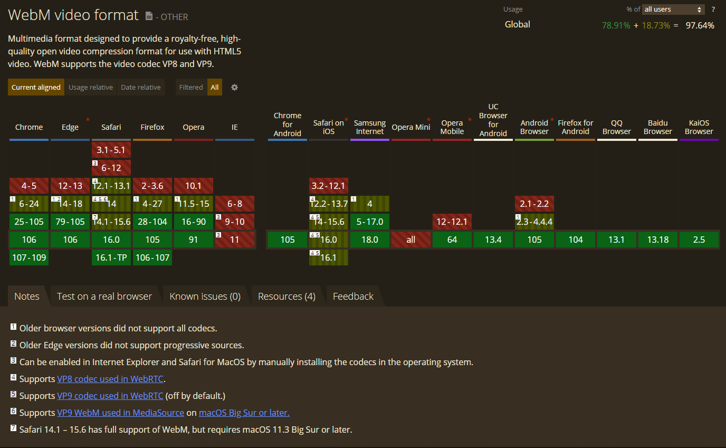Viewport: 726px width, 448px height.
Task: Select the All browsers option
Action: click(215, 88)
